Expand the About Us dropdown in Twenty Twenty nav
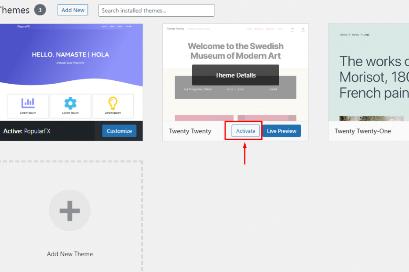The image size is (409, 272). 270,29
